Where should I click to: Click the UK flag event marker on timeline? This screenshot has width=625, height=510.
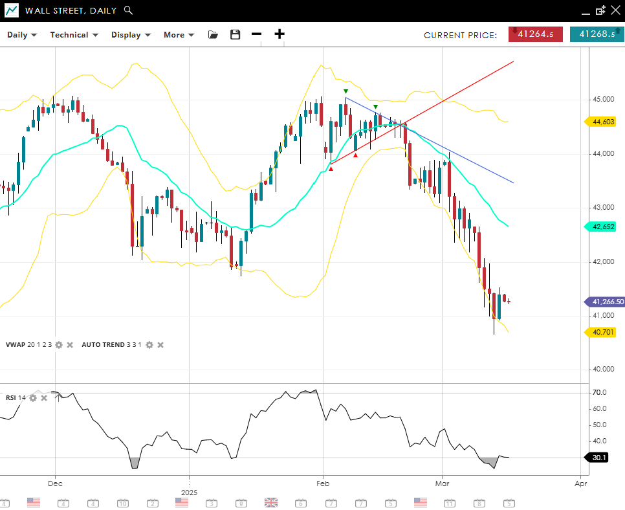click(271, 502)
